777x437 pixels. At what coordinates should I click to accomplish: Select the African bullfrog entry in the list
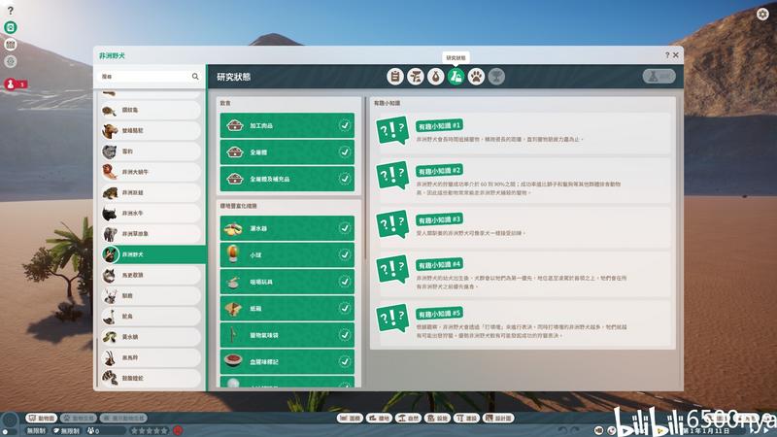151,192
